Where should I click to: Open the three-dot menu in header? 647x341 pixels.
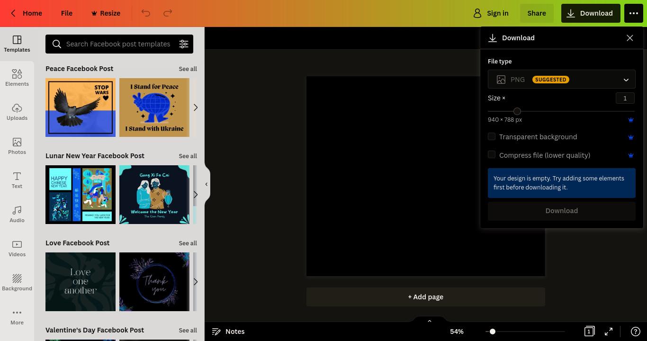(634, 13)
